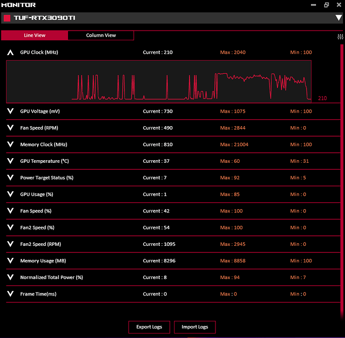The height and width of the screenshot is (338, 345).
Task: Open the monitor filter settings icon
Action: tap(340, 37)
